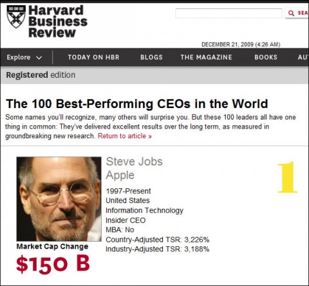309x286 pixels.
Task: Click the partially visible AU menu item
Action: point(303,57)
